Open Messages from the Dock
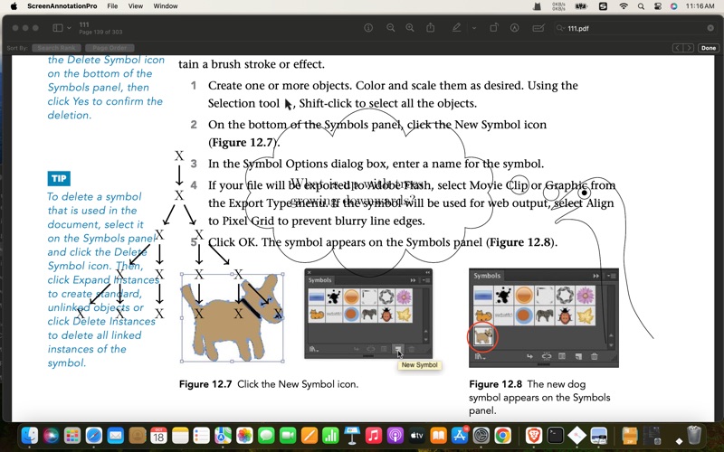 tap(266, 435)
